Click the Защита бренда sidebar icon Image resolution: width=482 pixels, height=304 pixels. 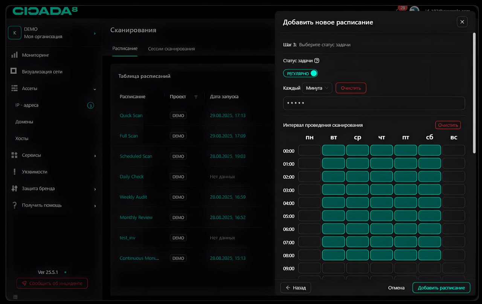pos(14,188)
